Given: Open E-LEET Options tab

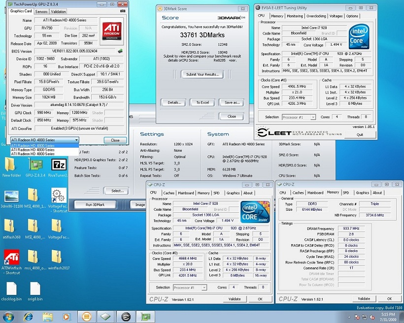Looking at the screenshot, I should pyautogui.click(x=352, y=16).
